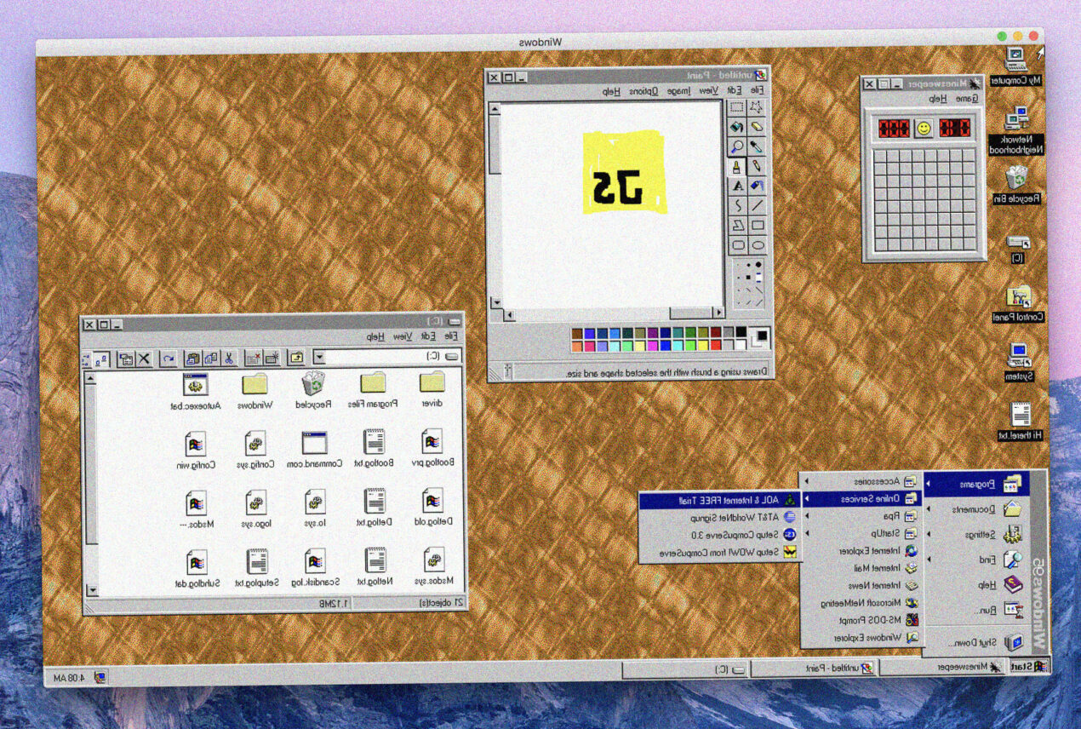Pick the bright yellow swatch in Paint palette
Screen dimensions: 1081x729
pyautogui.click(x=702, y=346)
